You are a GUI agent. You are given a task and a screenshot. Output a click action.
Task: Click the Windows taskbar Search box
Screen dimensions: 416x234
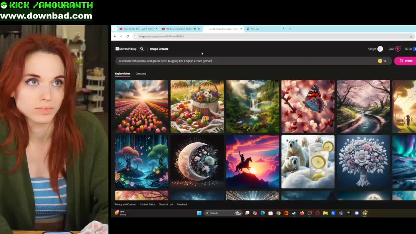(x=223, y=213)
